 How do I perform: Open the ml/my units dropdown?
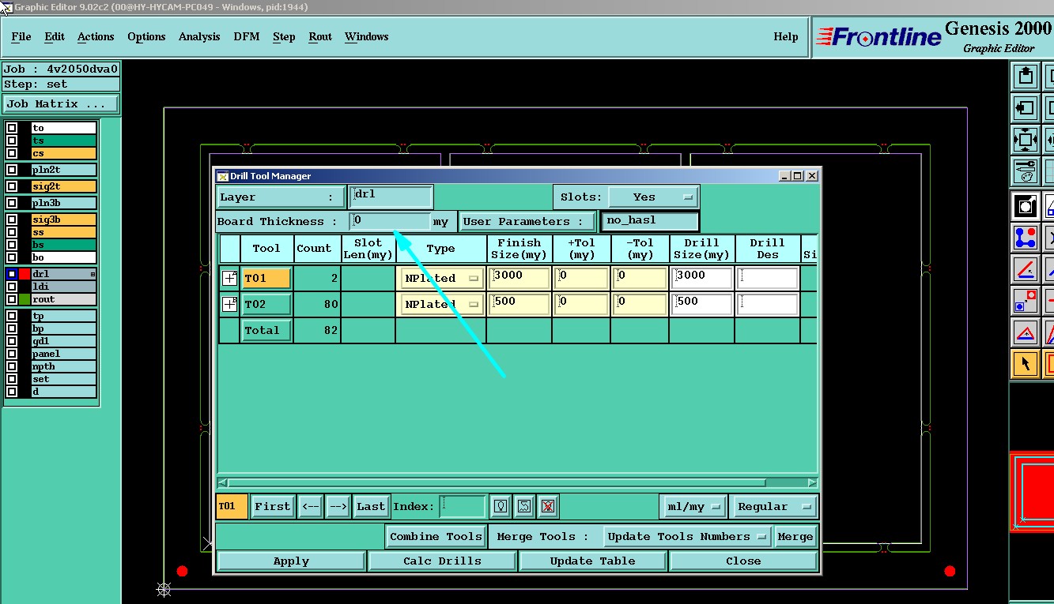(x=693, y=506)
